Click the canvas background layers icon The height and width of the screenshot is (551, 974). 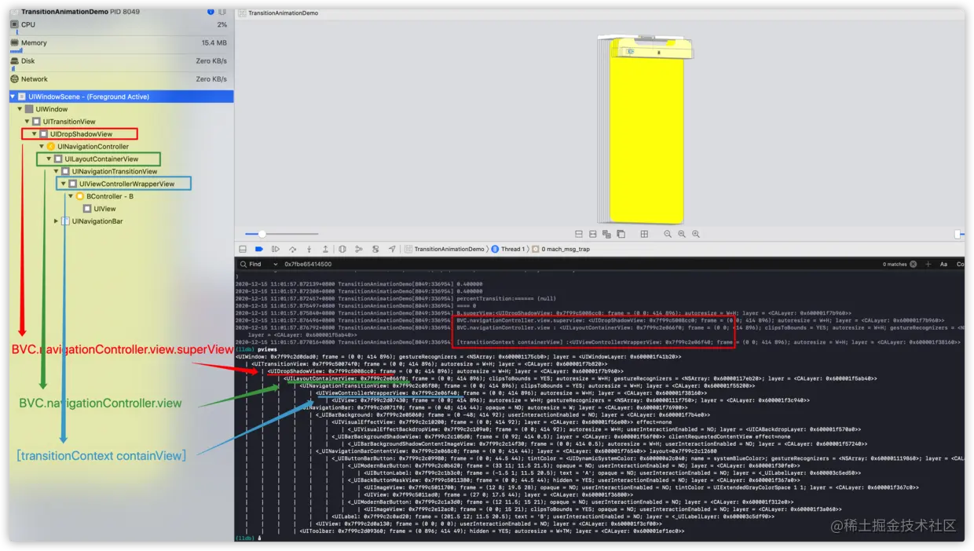pyautogui.click(x=621, y=234)
